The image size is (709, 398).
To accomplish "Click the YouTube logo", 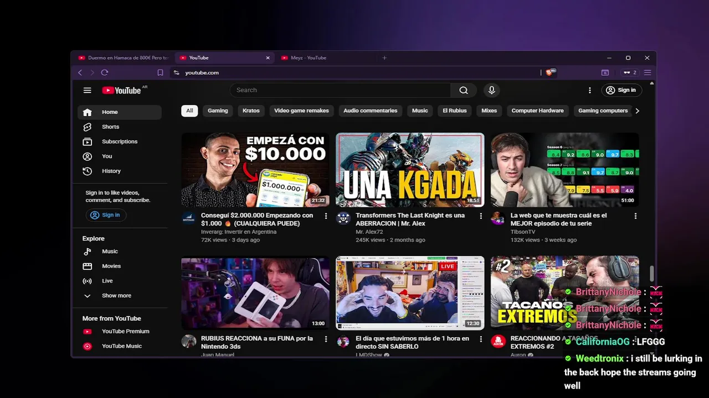I will tap(122, 90).
